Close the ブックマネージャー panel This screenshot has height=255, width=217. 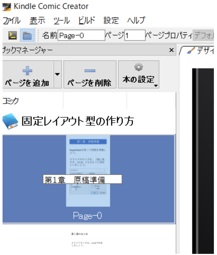(x=171, y=50)
